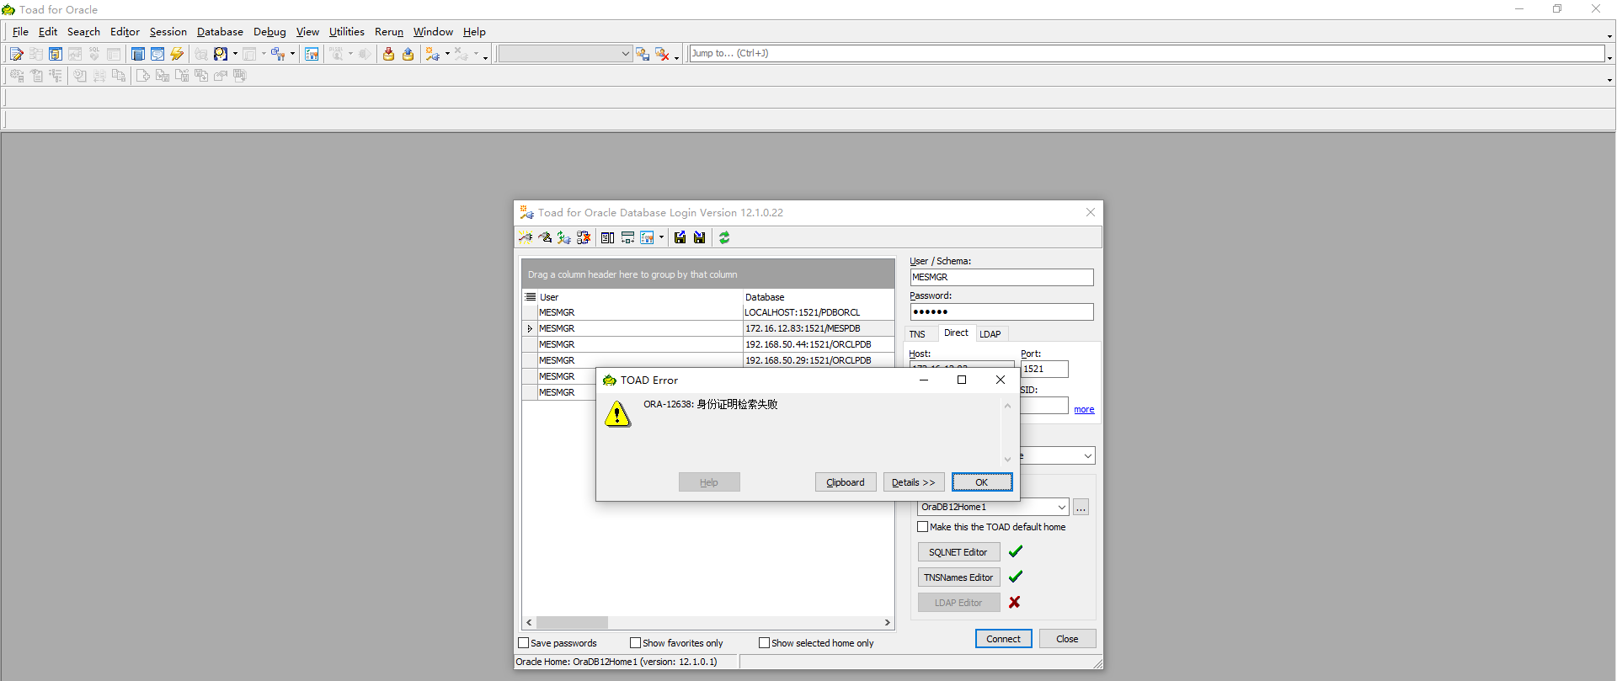Open the TNSNames Editor
This screenshot has width=1617, height=681.
tap(958, 577)
